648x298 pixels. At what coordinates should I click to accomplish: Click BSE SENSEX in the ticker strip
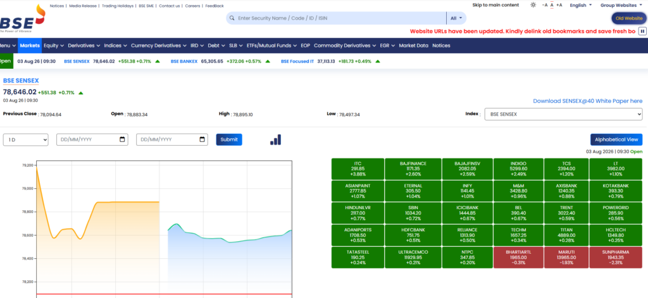tap(77, 61)
